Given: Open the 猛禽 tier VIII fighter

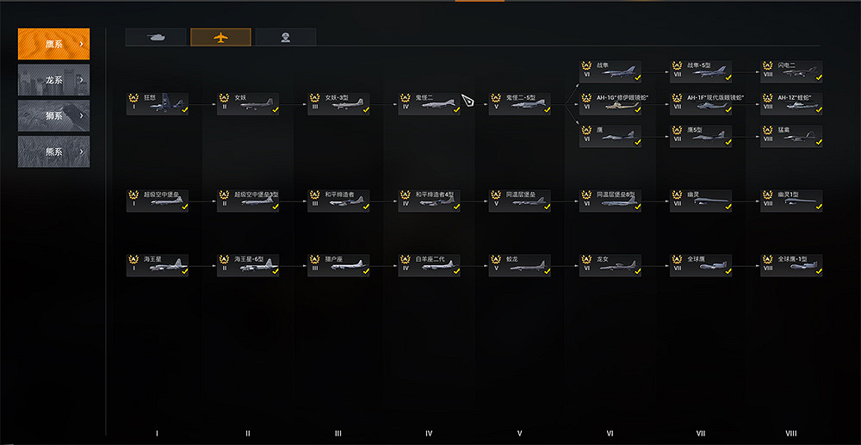Looking at the screenshot, I should tap(791, 137).
